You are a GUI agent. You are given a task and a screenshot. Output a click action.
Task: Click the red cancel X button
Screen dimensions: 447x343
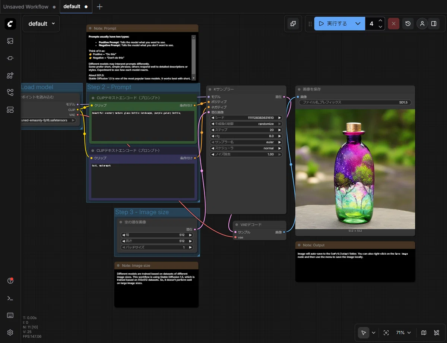(393, 23)
